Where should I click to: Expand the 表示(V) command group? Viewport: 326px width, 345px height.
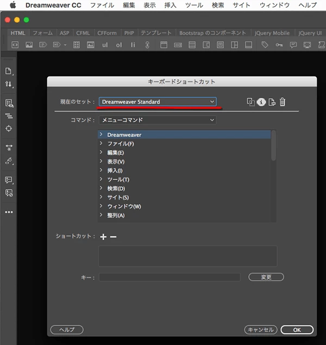tap(101, 161)
